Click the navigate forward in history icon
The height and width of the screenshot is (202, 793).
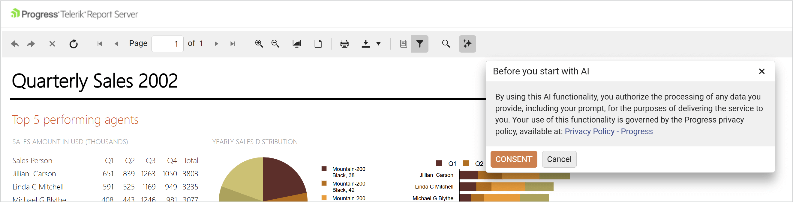pyautogui.click(x=31, y=44)
